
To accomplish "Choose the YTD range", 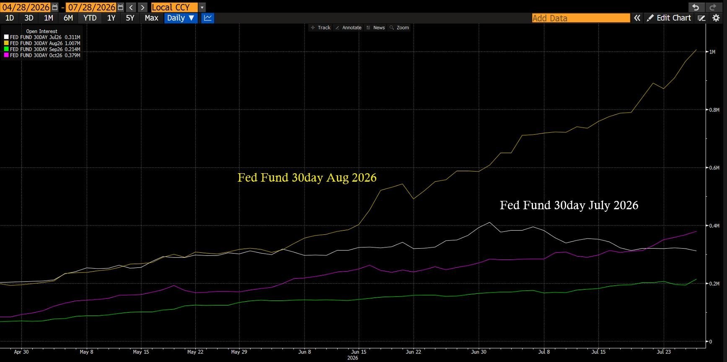I will coord(90,18).
